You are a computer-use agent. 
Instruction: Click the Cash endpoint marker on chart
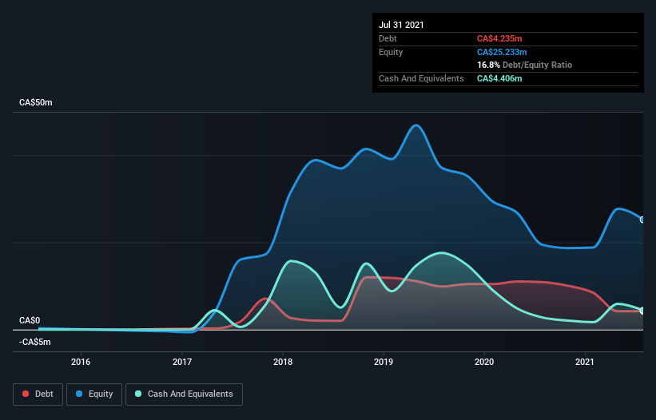[x=642, y=311]
